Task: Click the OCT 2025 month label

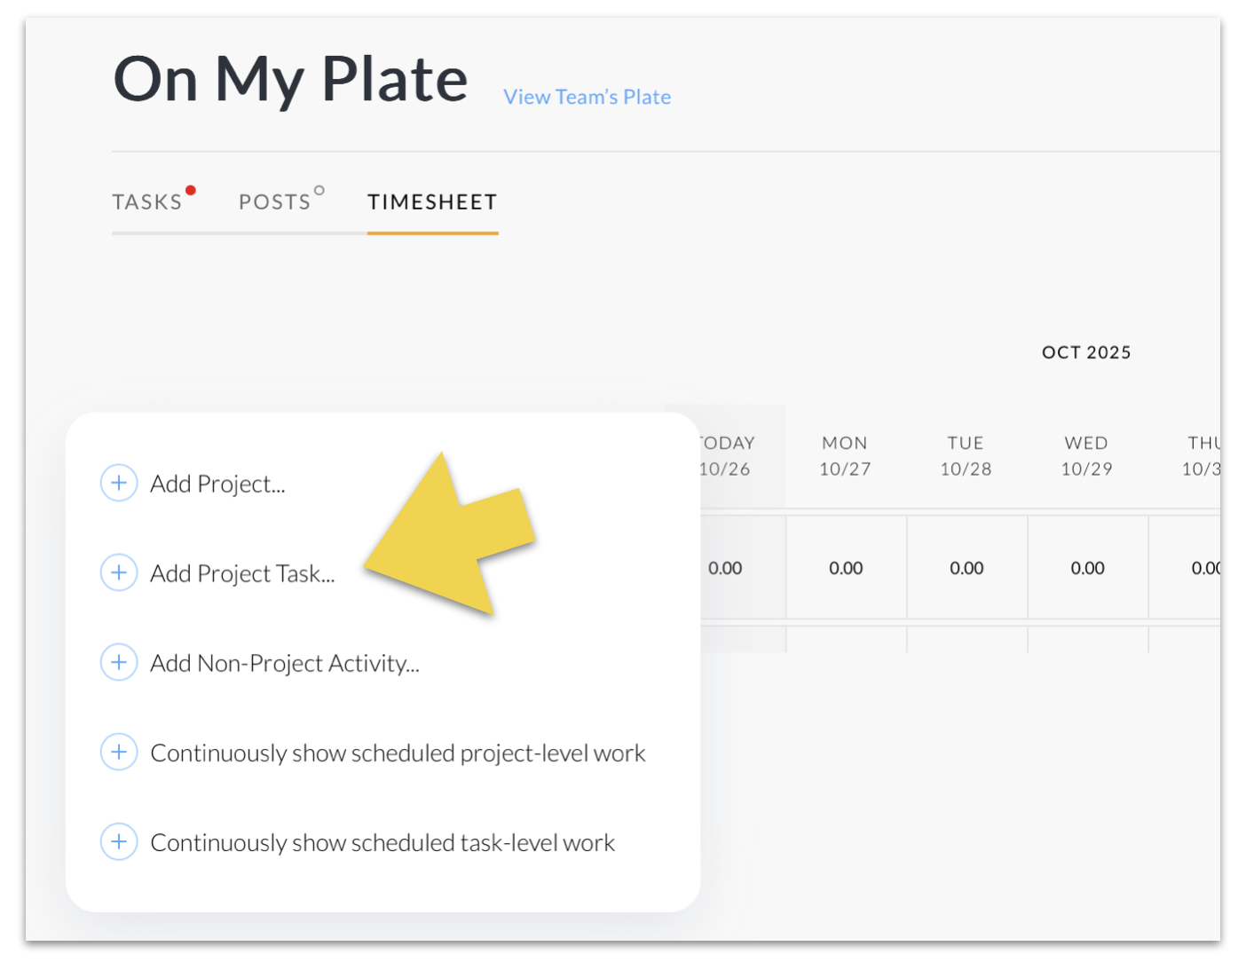Action: (1086, 352)
